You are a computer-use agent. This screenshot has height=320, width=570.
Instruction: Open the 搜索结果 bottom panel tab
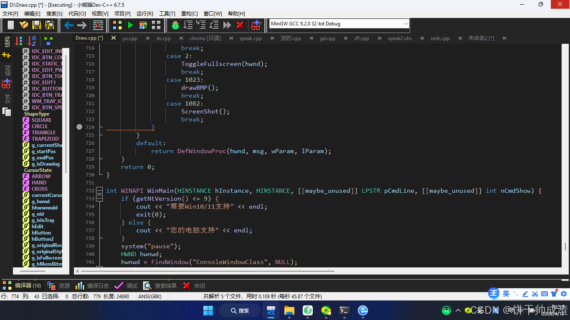tap(160, 286)
